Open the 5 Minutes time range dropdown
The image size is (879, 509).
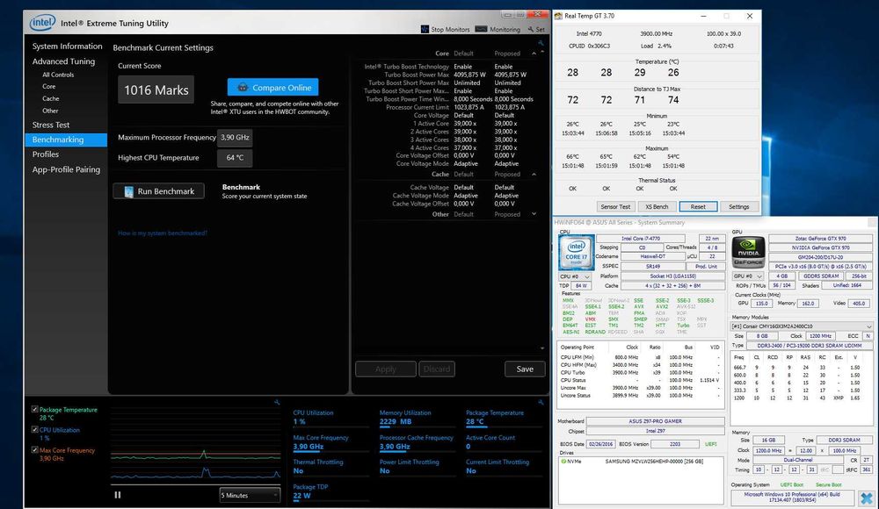click(x=250, y=495)
